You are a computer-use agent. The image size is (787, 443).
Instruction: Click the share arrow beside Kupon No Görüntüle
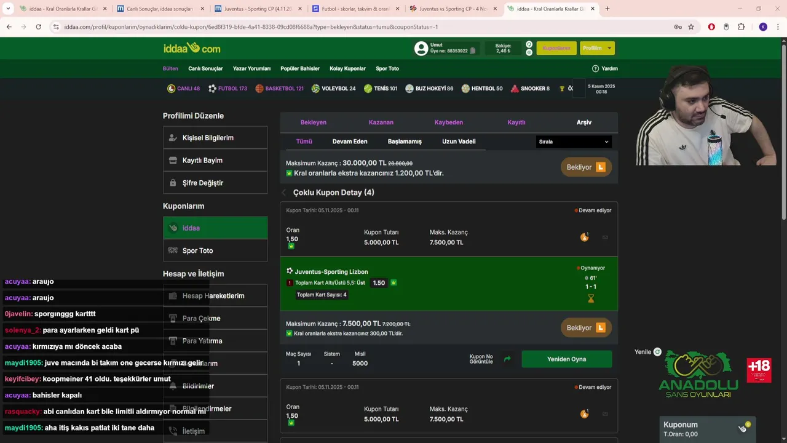(x=507, y=359)
